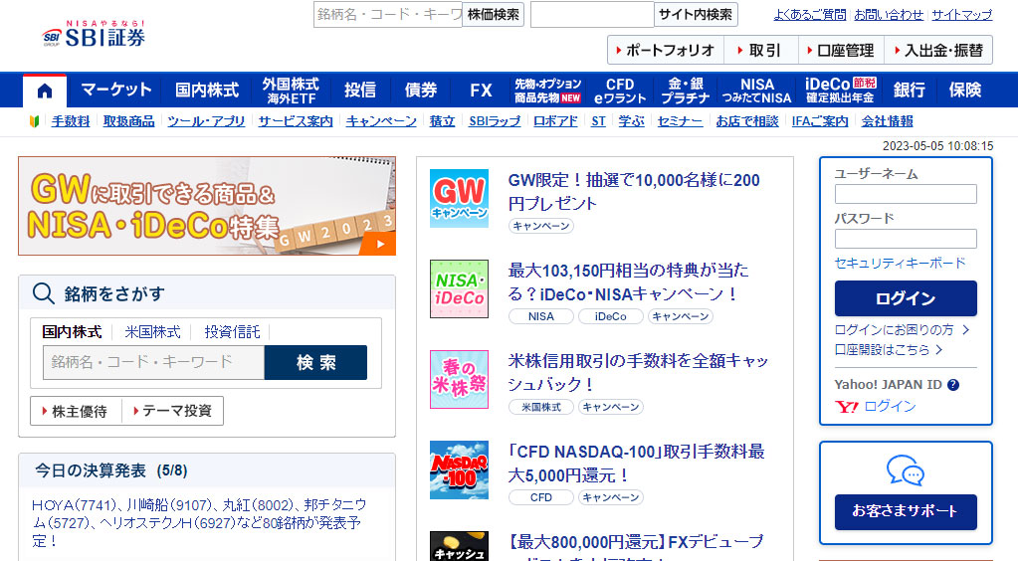Click the ログイン button
This screenshot has height=561, width=1018.
coord(906,298)
